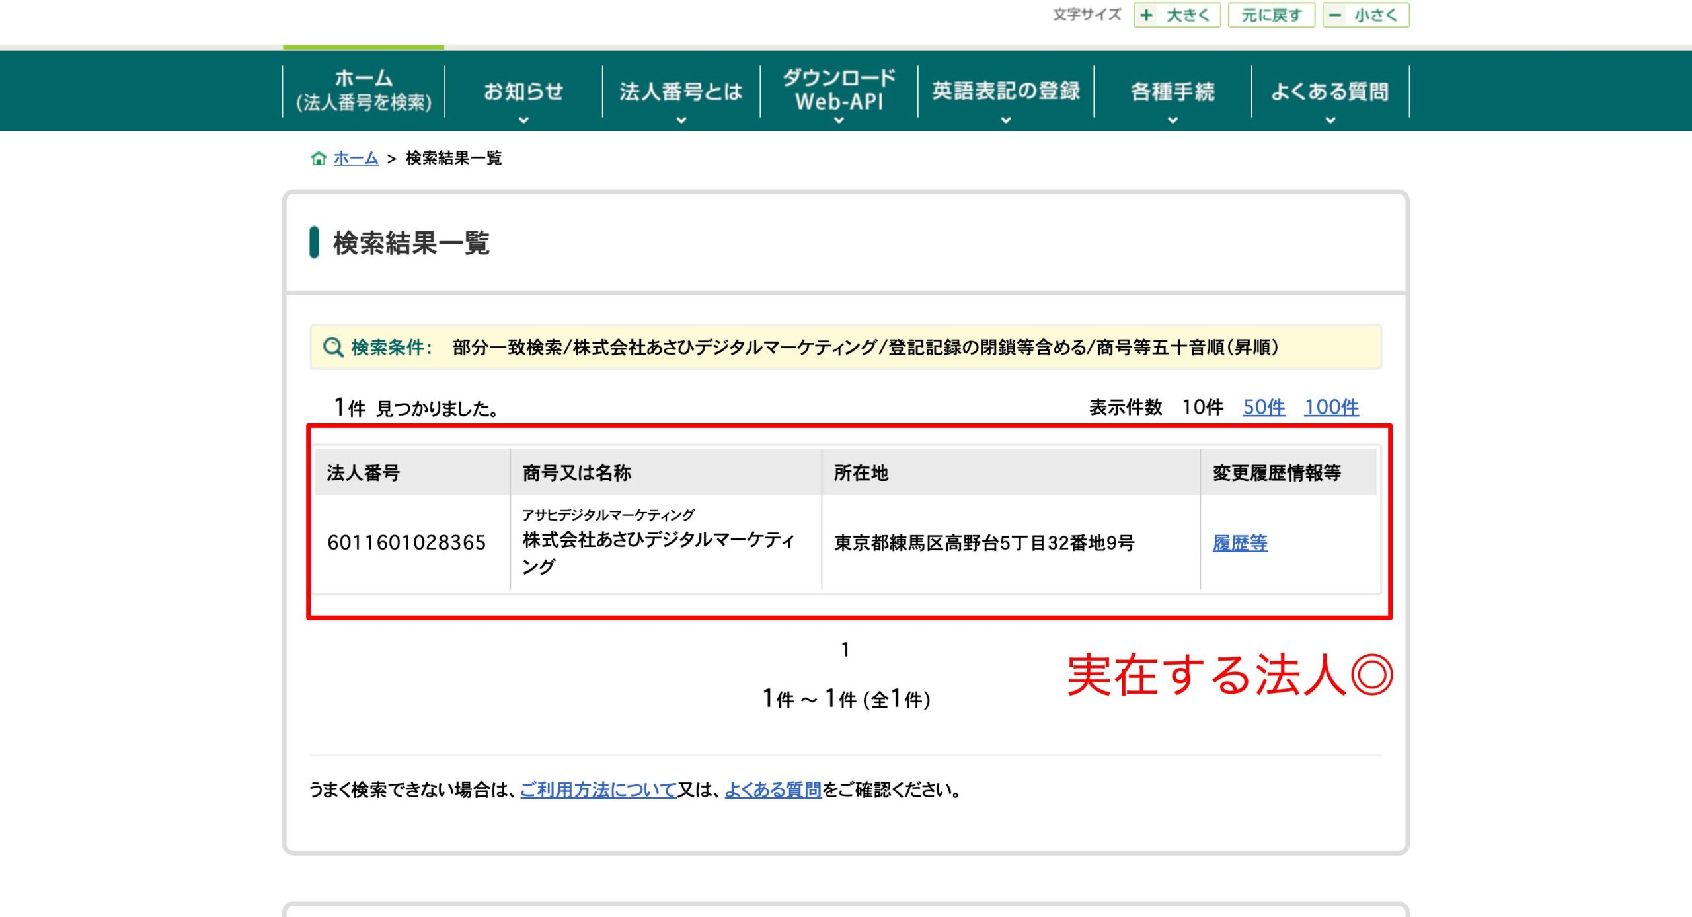This screenshot has height=917, width=1692.
Task: Show 50件 results per page
Action: (1264, 407)
